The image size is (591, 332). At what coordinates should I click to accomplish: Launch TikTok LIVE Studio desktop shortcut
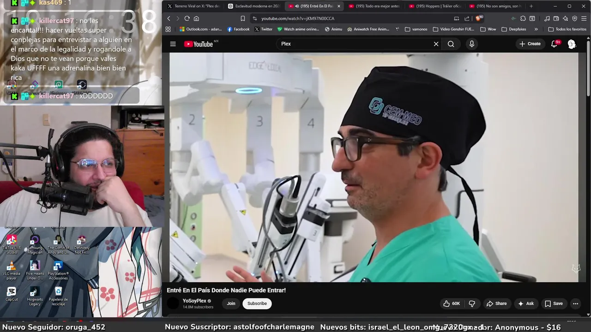pyautogui.click(x=12, y=244)
